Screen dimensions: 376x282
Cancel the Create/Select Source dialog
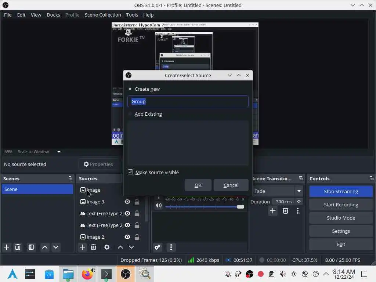(x=231, y=185)
